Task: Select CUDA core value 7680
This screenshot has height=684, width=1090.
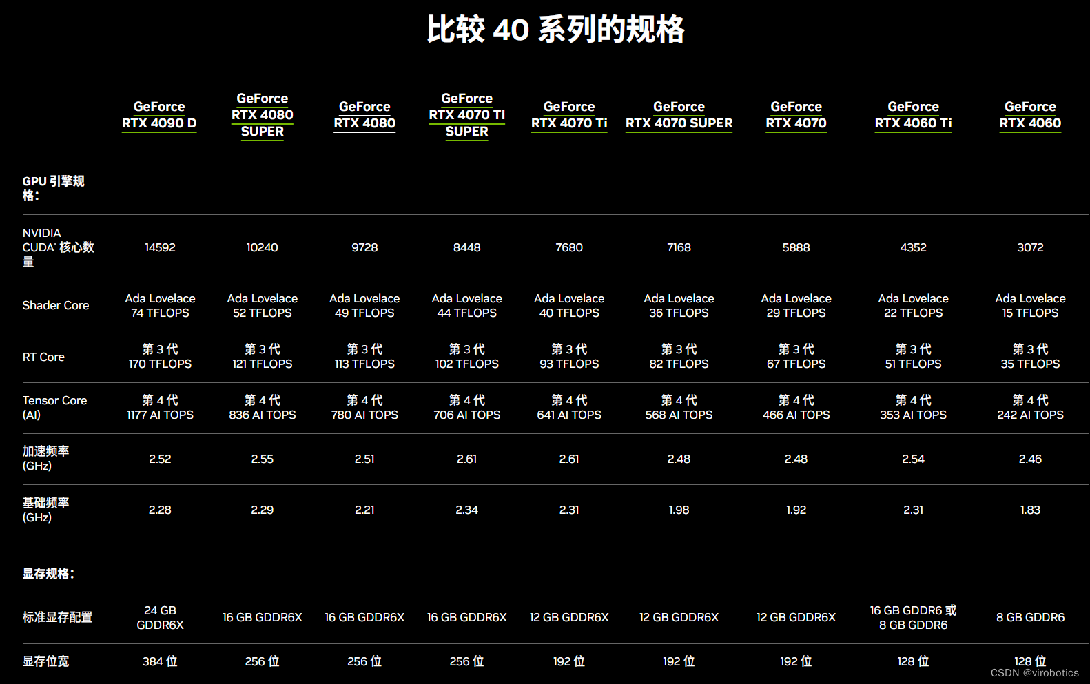Action: [x=569, y=247]
